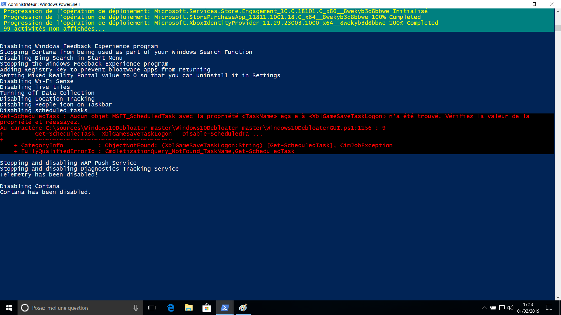Toggle focus to the active PowerShell taskbar button
561x315 pixels.
click(x=224, y=308)
